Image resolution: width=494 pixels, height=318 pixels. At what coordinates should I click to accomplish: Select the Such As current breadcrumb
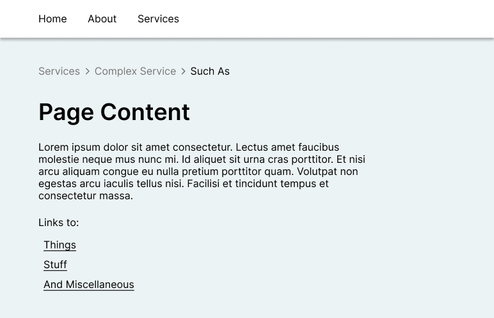click(x=210, y=71)
